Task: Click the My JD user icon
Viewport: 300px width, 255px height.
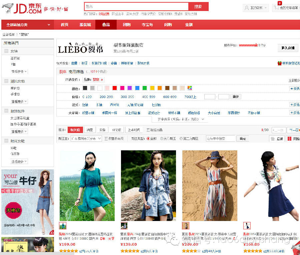Action: point(247,8)
